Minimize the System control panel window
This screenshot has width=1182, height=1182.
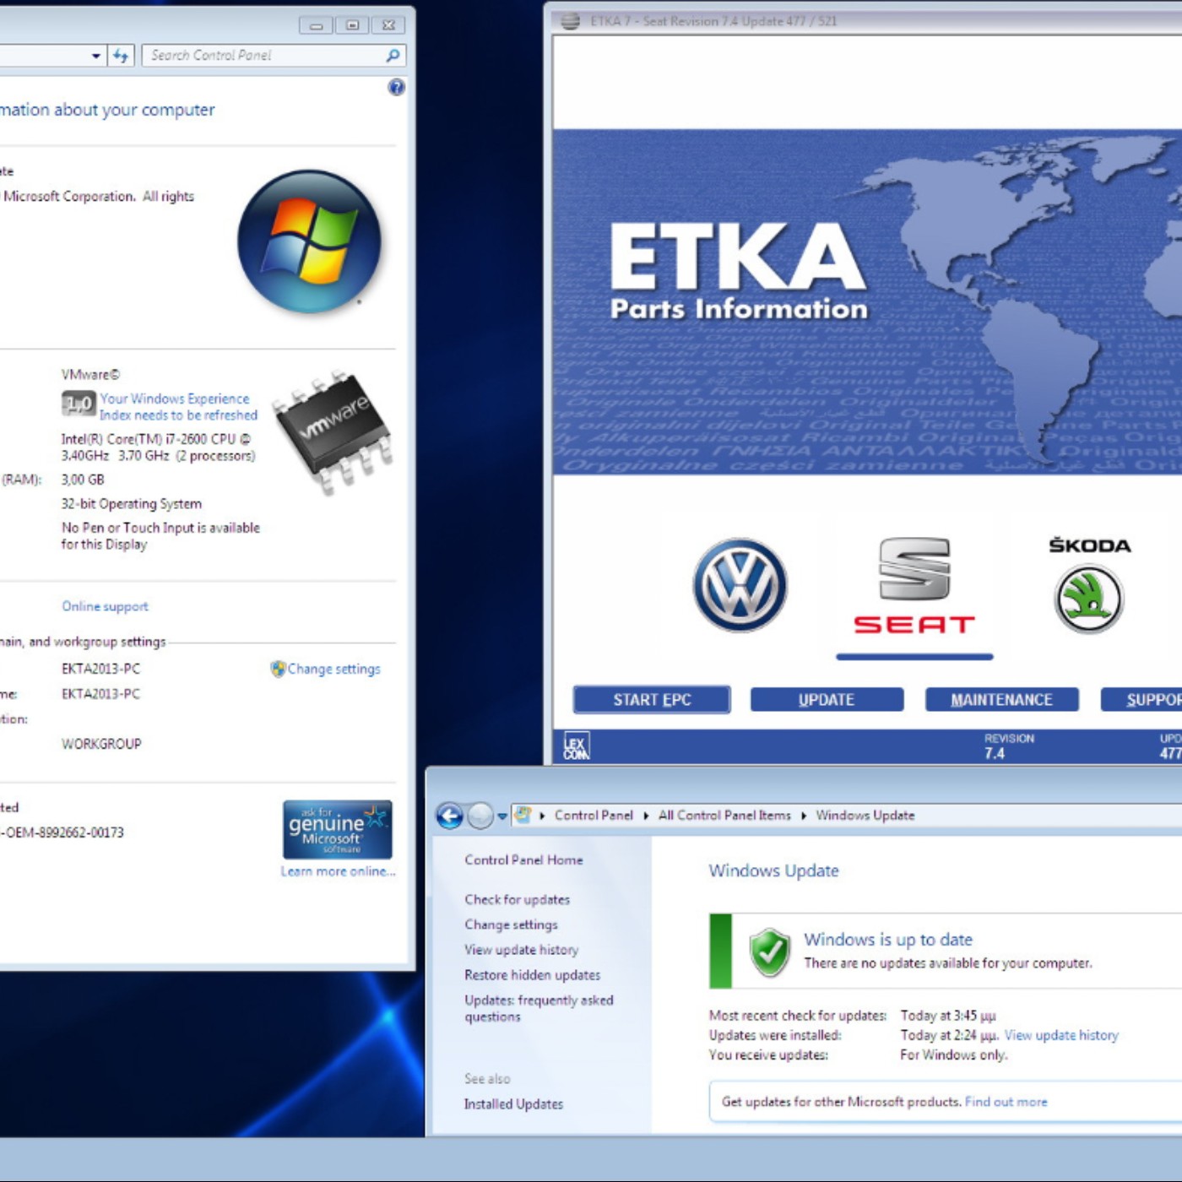316,25
